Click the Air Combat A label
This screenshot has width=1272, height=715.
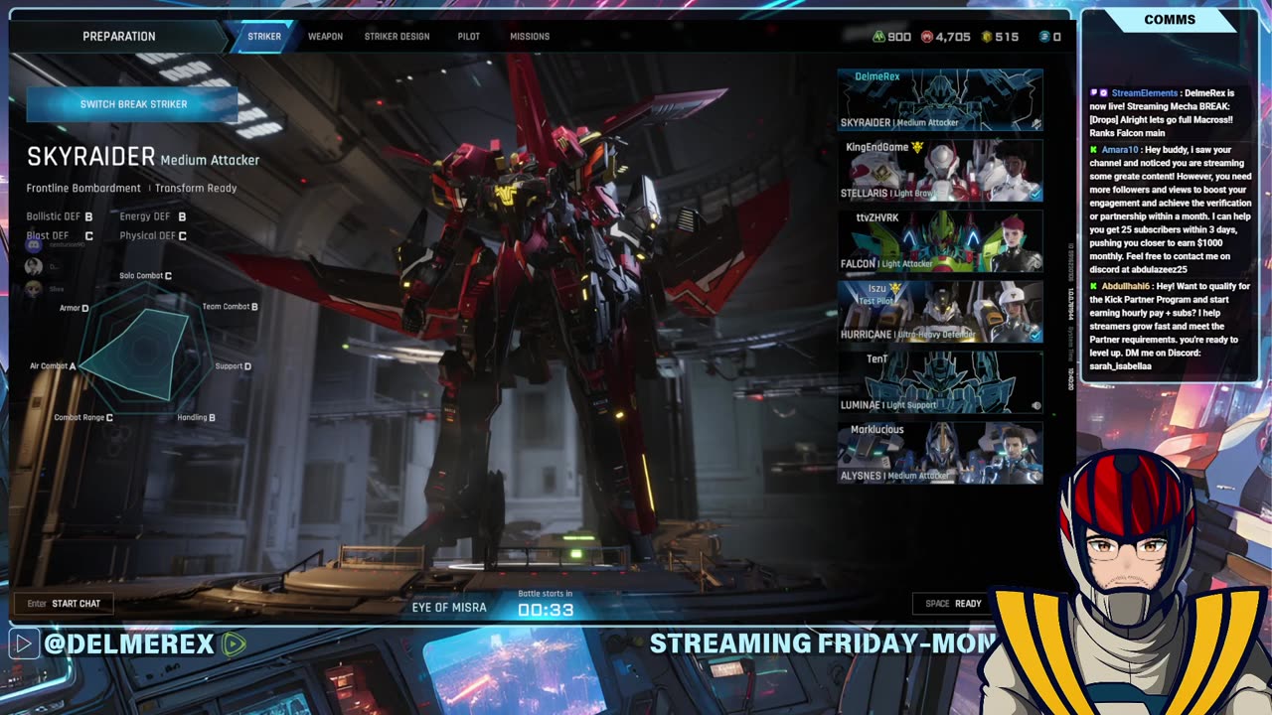pos(53,366)
